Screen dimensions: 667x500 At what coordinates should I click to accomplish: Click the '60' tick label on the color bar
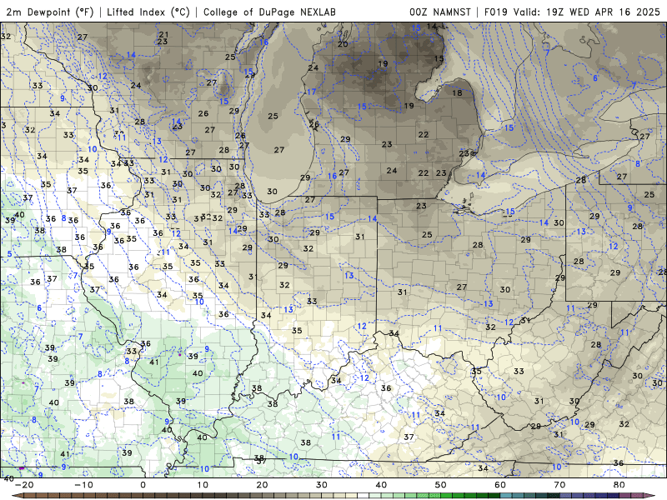tap(500, 485)
